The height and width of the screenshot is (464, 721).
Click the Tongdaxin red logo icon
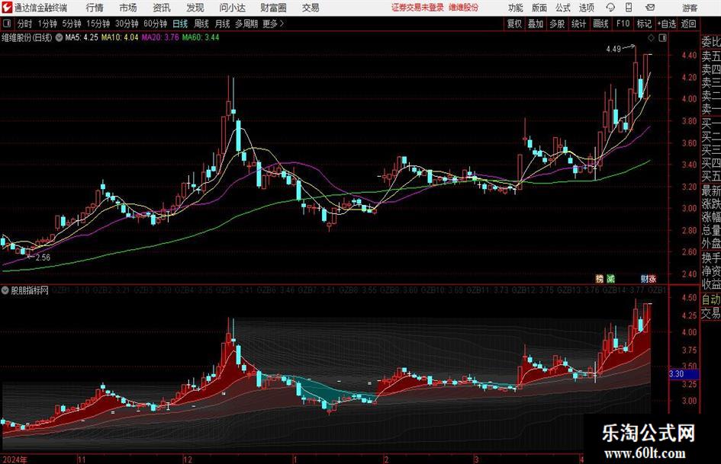click(x=7, y=8)
